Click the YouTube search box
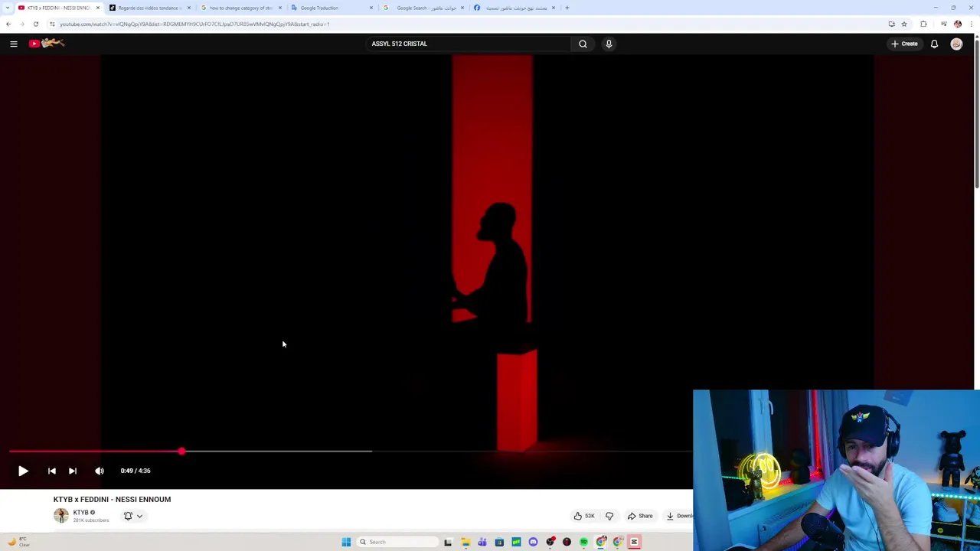 (x=467, y=44)
